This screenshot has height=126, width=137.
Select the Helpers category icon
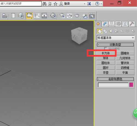[122, 31]
